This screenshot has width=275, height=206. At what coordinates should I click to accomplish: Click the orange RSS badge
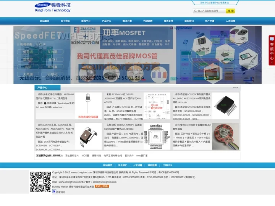(98, 186)
